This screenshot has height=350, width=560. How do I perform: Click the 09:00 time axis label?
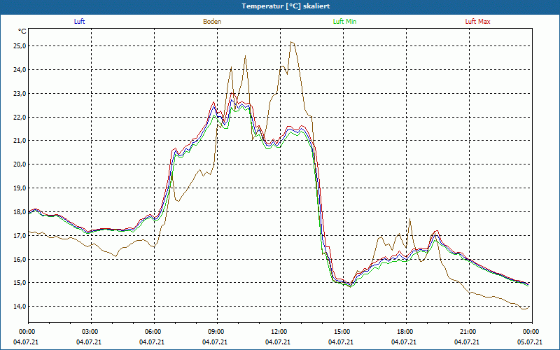tap(217, 332)
